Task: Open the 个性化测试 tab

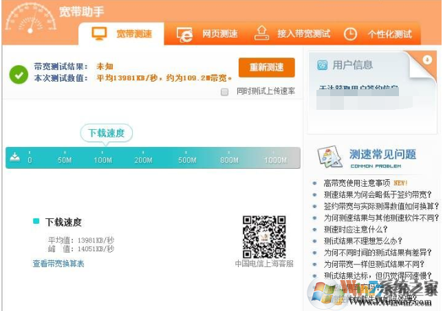Action: [x=378, y=34]
